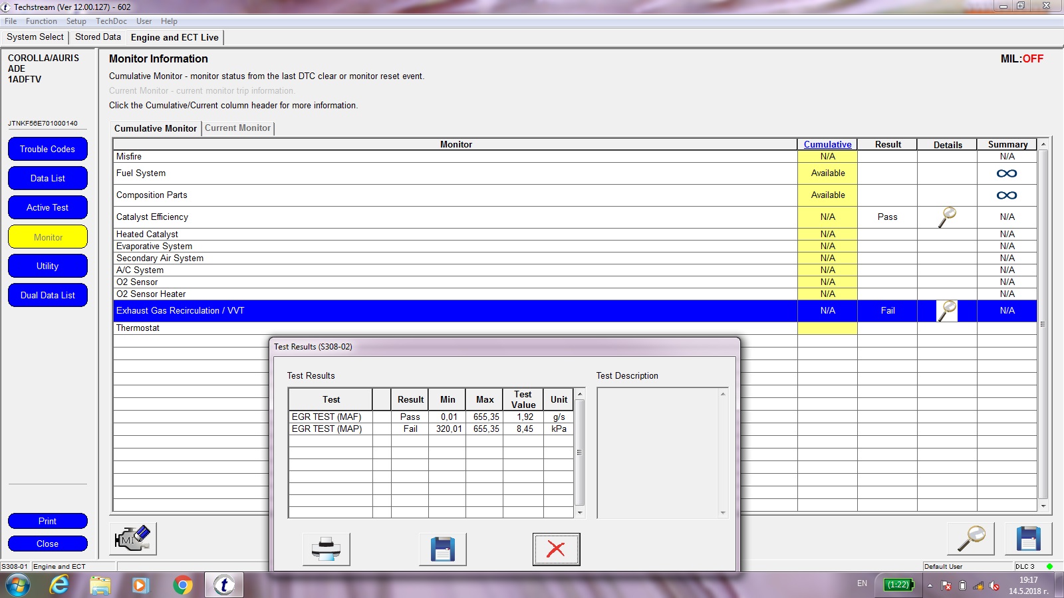Open the Stored Data tab
This screenshot has width=1064, height=598.
click(98, 37)
